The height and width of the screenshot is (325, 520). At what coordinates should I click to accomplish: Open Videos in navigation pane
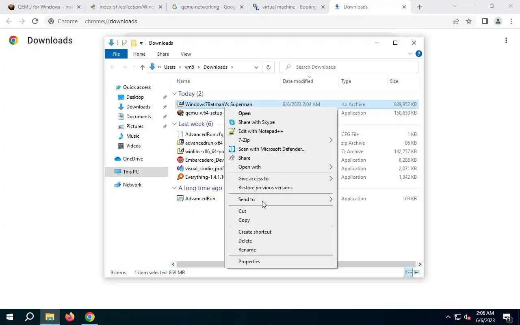[x=133, y=146]
